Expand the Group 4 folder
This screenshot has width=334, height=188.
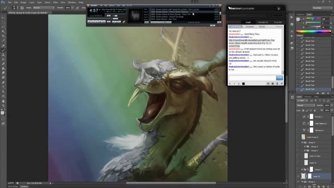(305, 147)
